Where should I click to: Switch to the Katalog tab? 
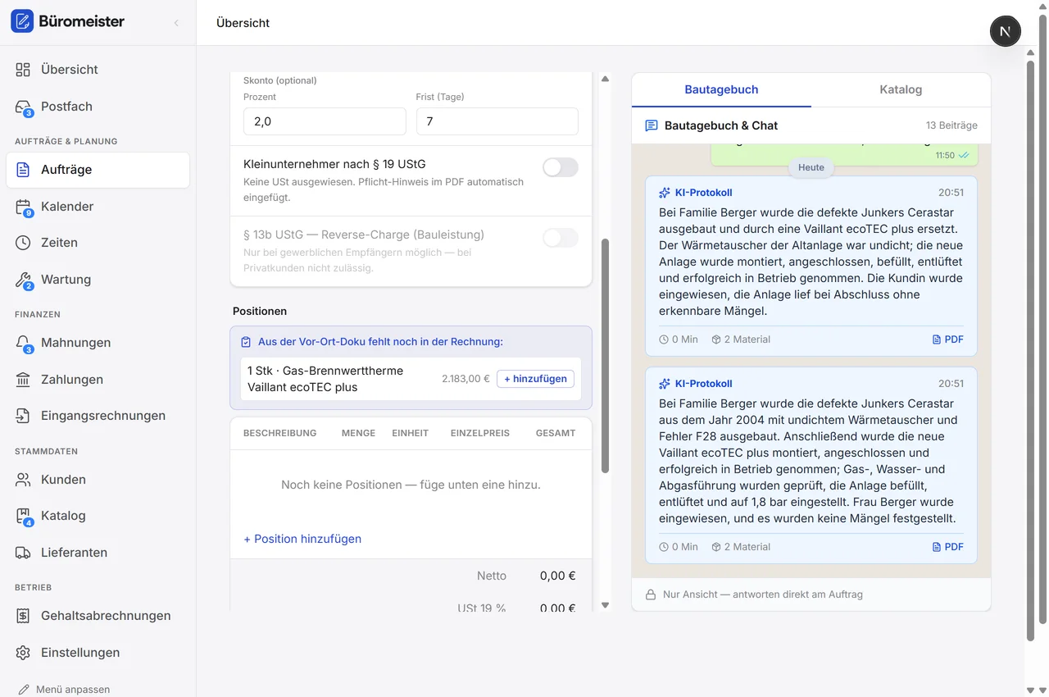point(901,89)
